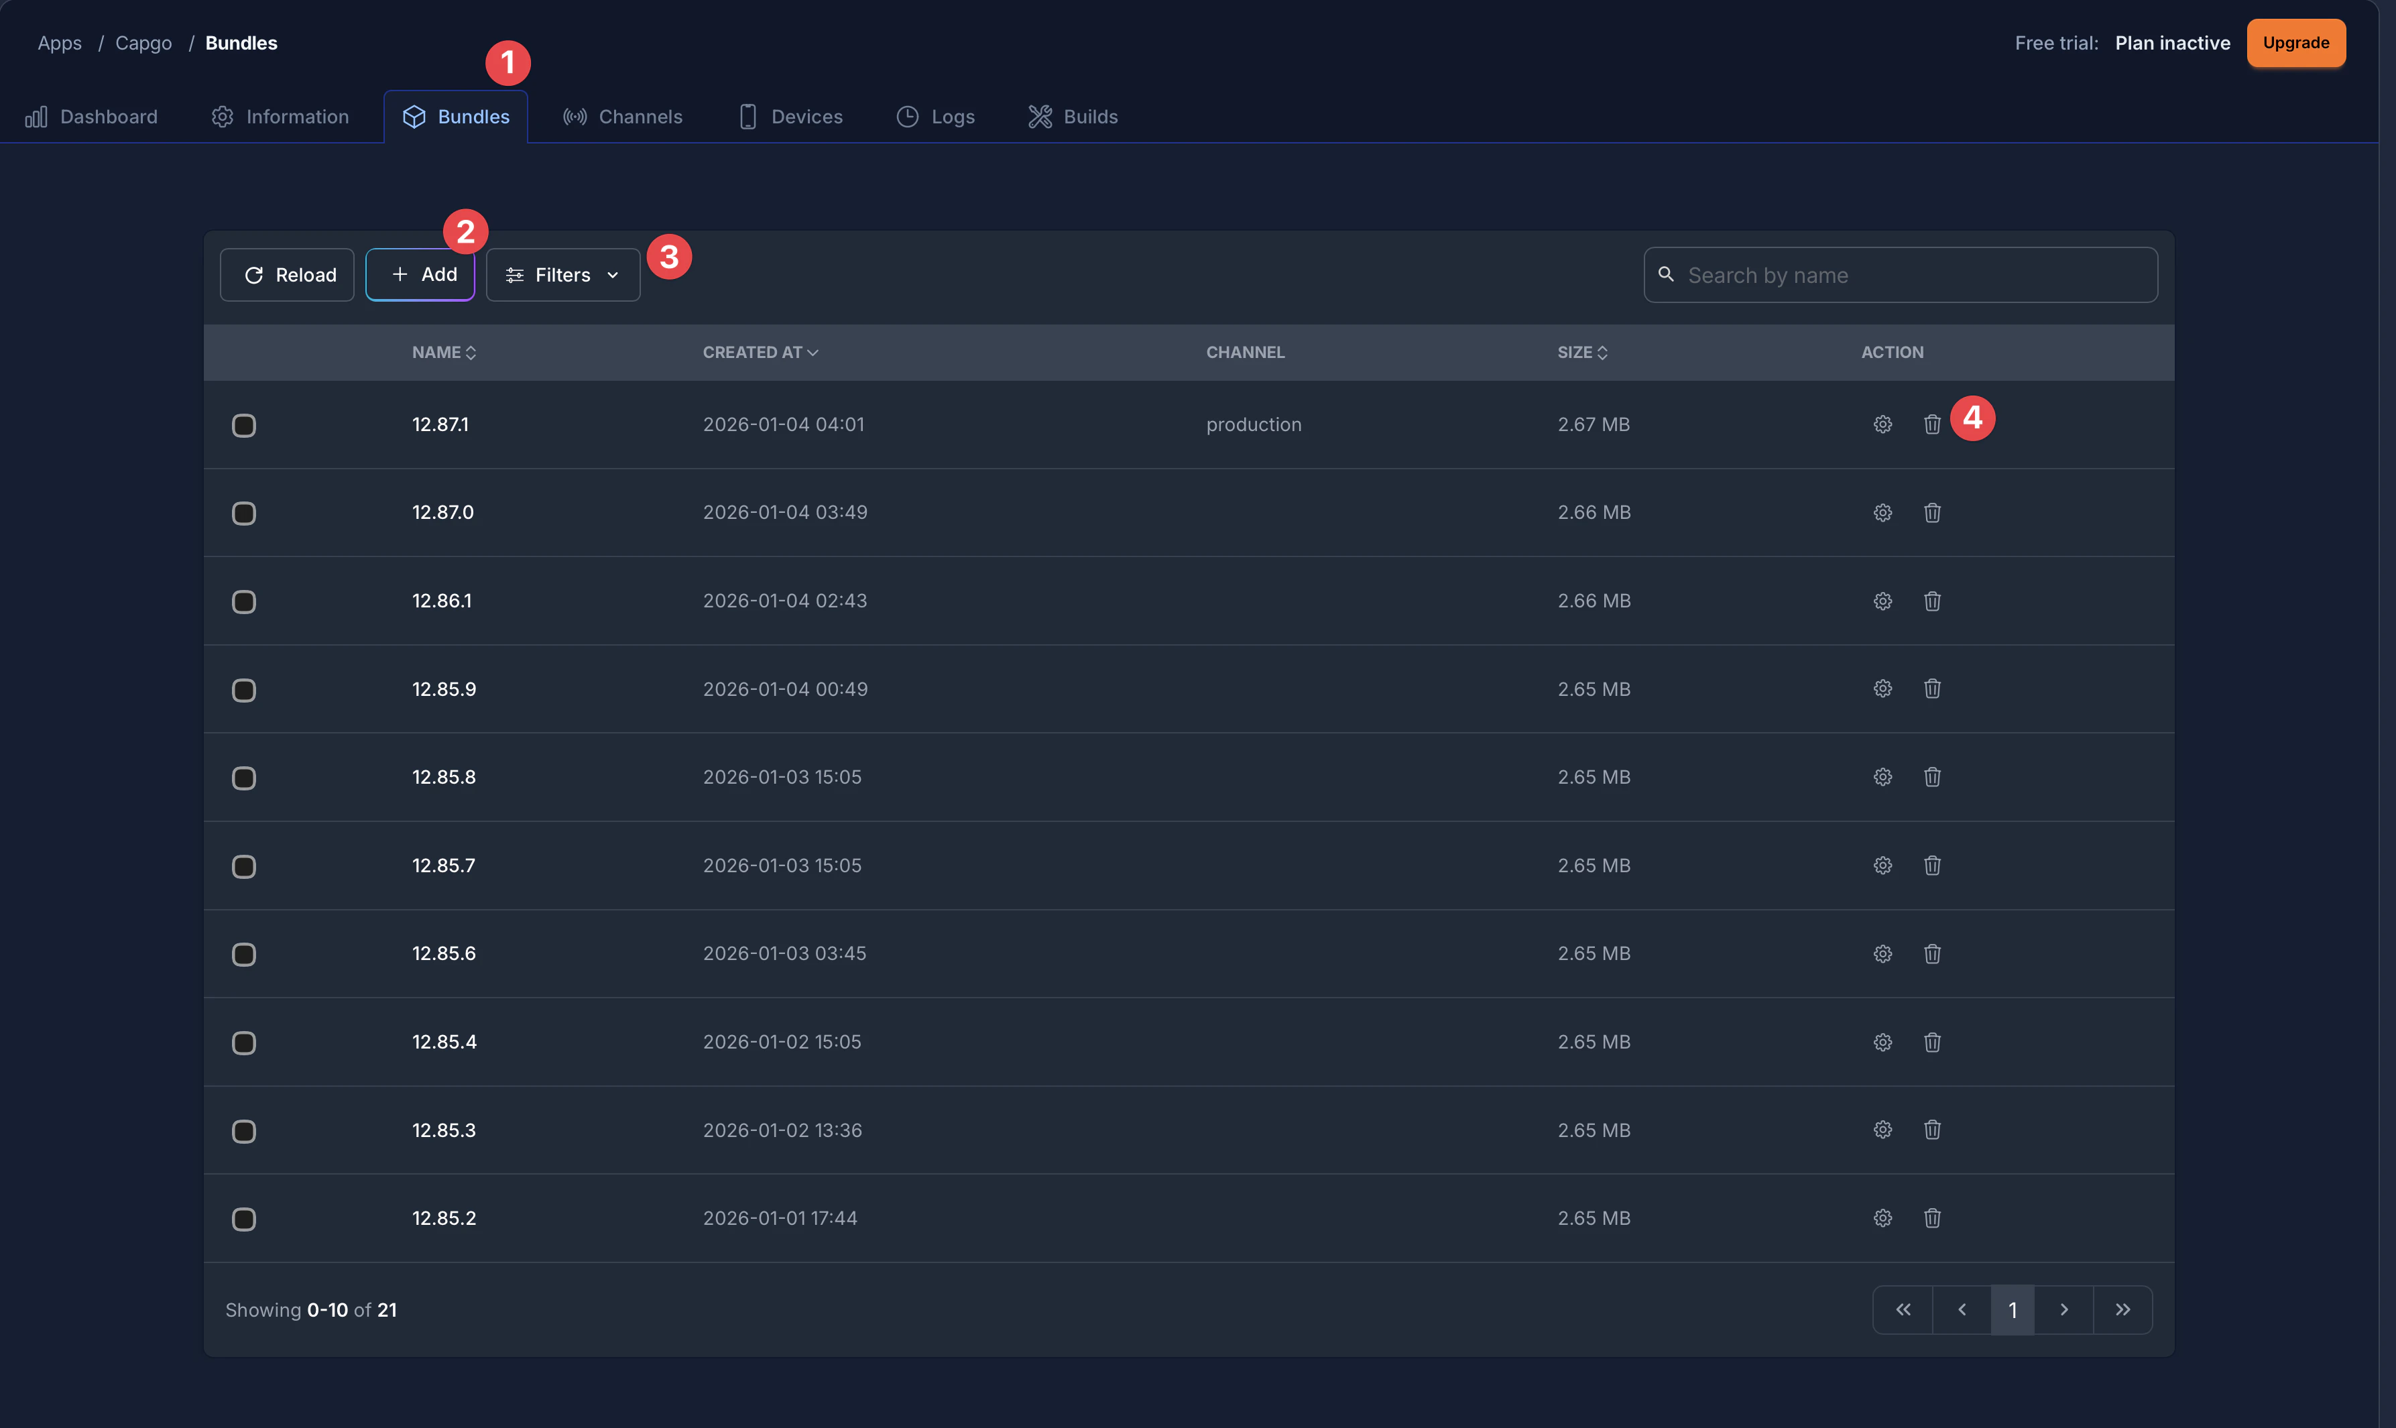Screen dimensions: 2396x1428
Task: Check the box next to 12.85.3
Action: point(243,1130)
